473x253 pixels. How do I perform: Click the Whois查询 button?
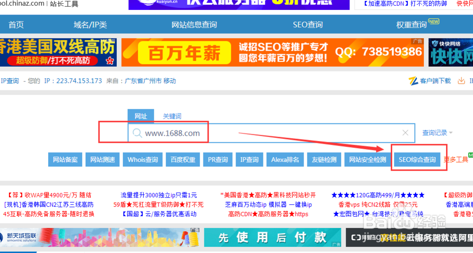coord(143,159)
